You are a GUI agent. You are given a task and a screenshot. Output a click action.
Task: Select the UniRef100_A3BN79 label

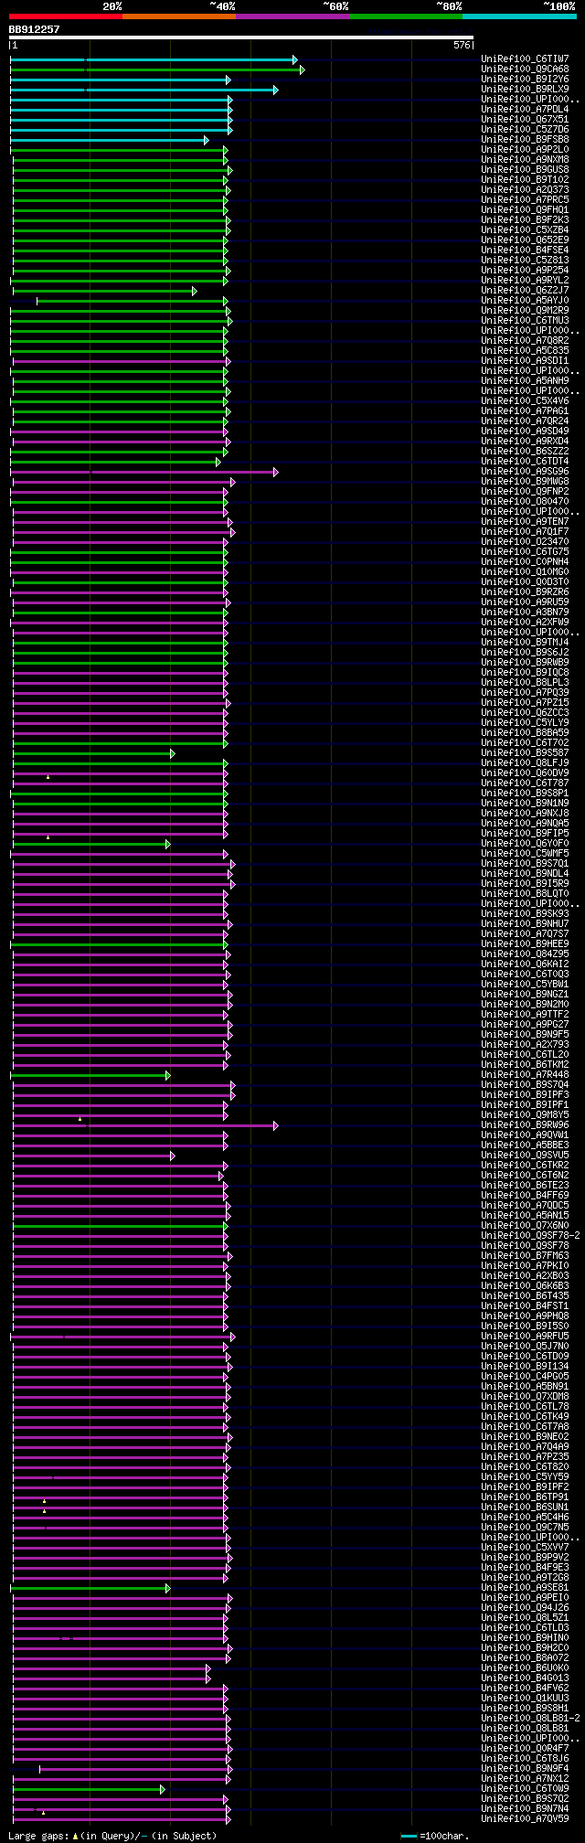525,613
